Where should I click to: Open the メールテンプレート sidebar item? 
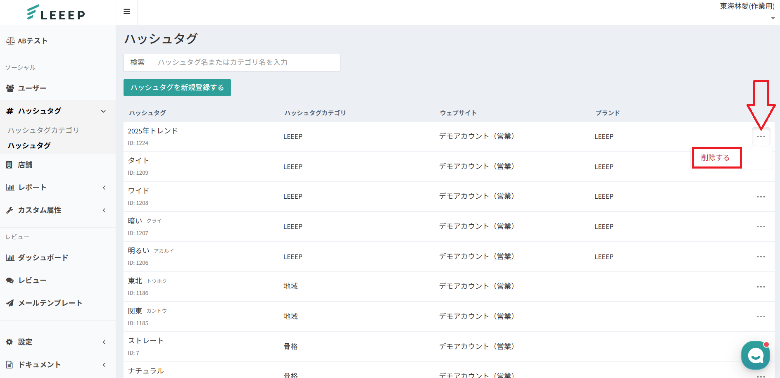pos(50,303)
